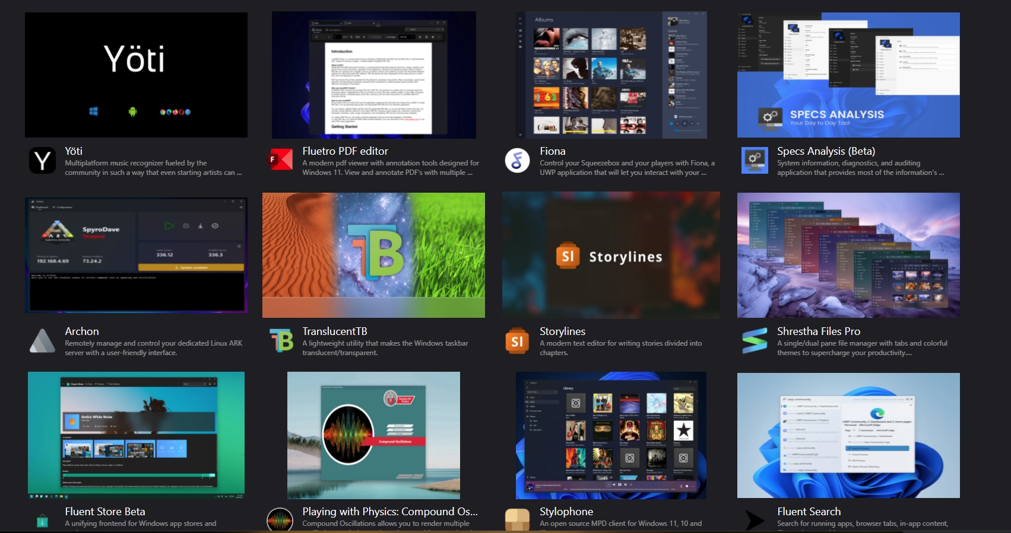Open the Fluent Store Beta bag icon

[42, 521]
